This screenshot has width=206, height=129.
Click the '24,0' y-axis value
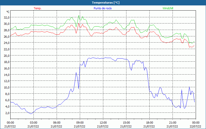[7, 43]
